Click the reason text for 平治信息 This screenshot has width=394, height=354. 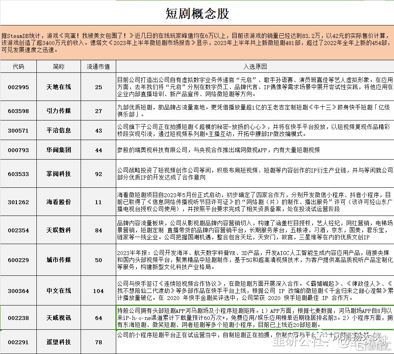pyautogui.click(x=254, y=130)
